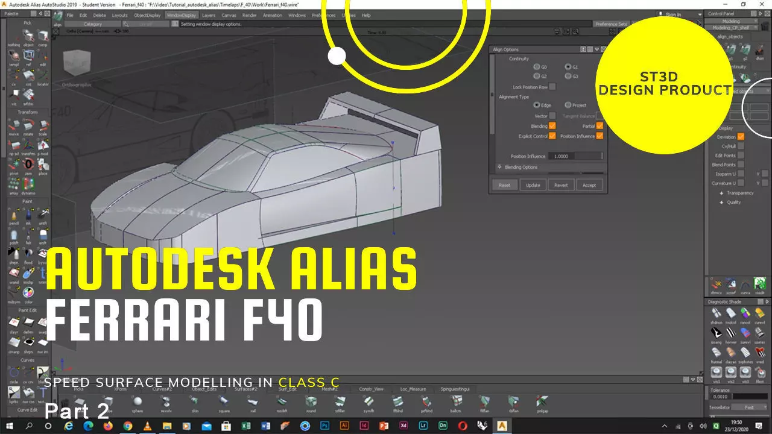The image size is (772, 434).
Task: Select the Pick object tool
Action: tap(28, 38)
